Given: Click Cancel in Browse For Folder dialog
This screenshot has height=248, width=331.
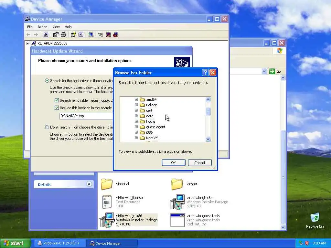Looking at the screenshot, I should pyautogui.click(x=200, y=163).
